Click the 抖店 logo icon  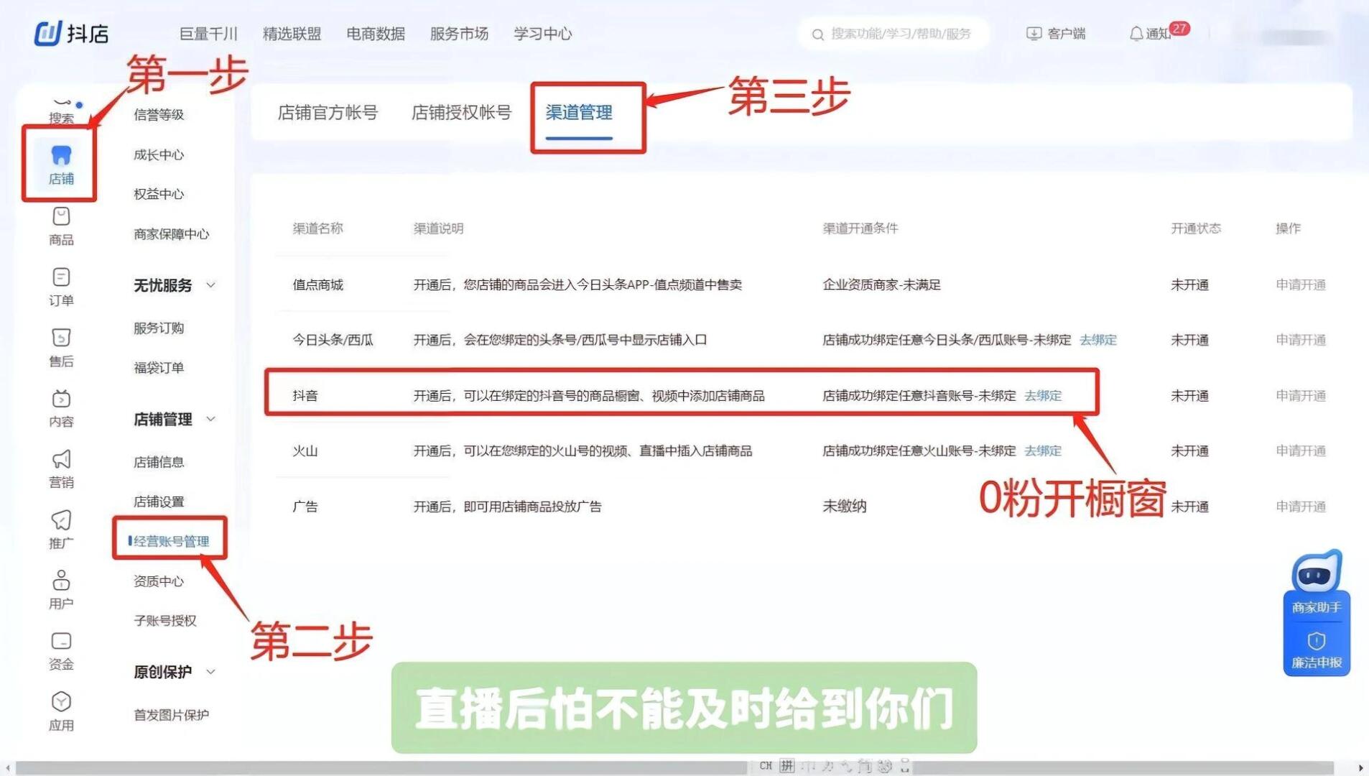pyautogui.click(x=48, y=33)
